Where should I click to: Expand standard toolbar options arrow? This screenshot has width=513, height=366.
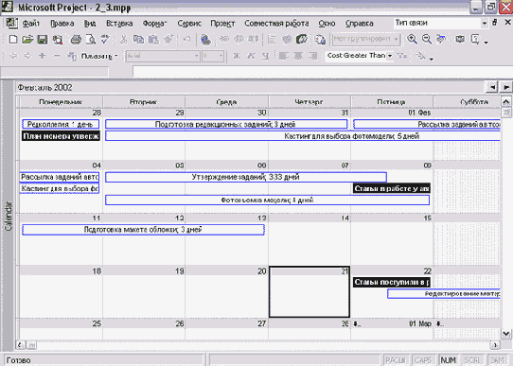click(x=486, y=43)
